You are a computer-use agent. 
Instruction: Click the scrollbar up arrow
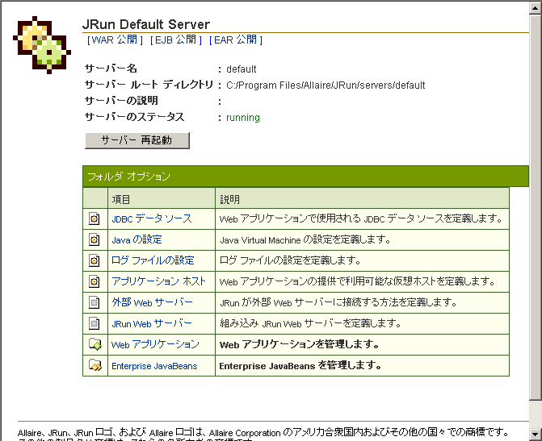point(535,8)
